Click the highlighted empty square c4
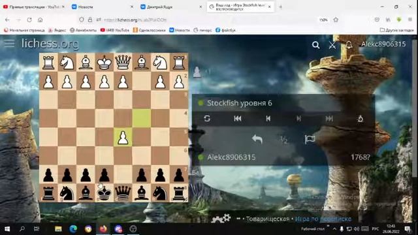 142,118
